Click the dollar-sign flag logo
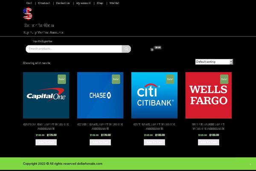 point(28,13)
